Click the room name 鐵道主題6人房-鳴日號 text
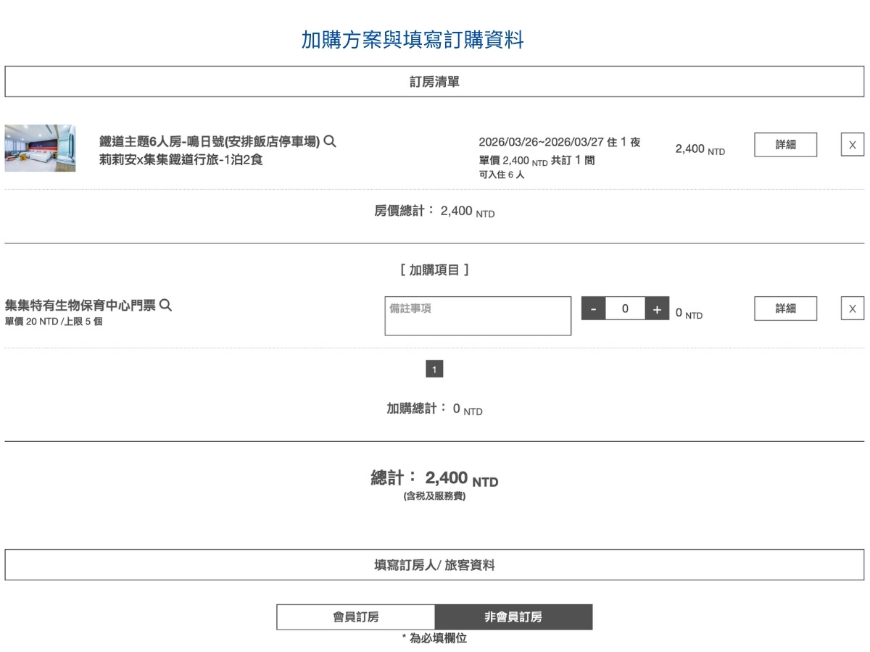 [x=209, y=142]
